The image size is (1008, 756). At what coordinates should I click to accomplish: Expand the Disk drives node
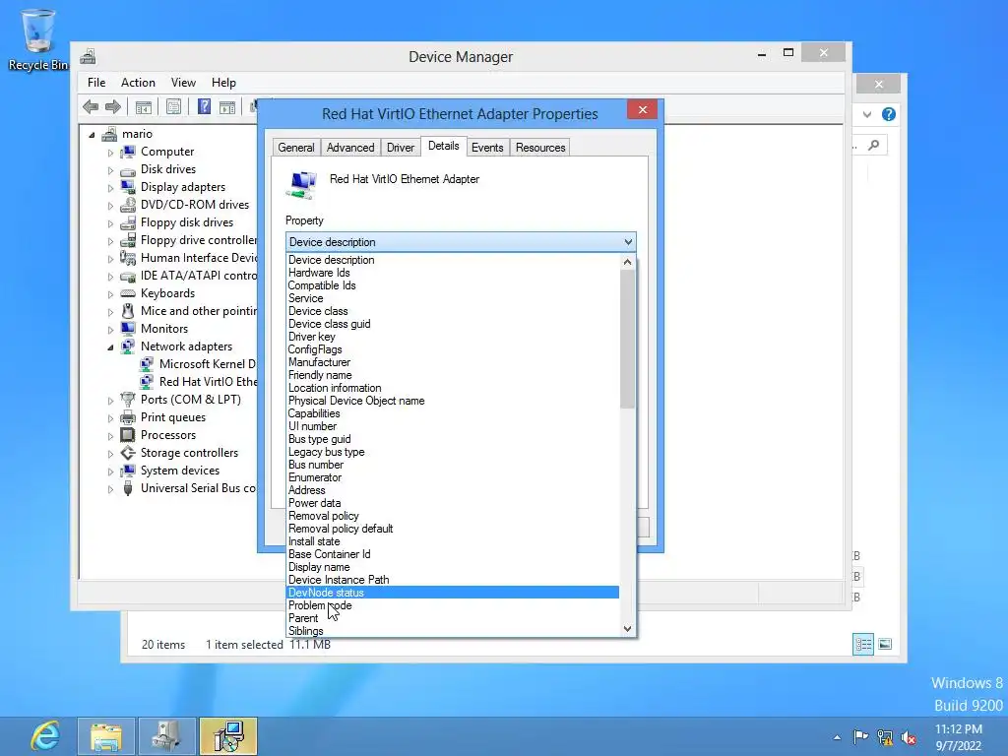coord(110,170)
